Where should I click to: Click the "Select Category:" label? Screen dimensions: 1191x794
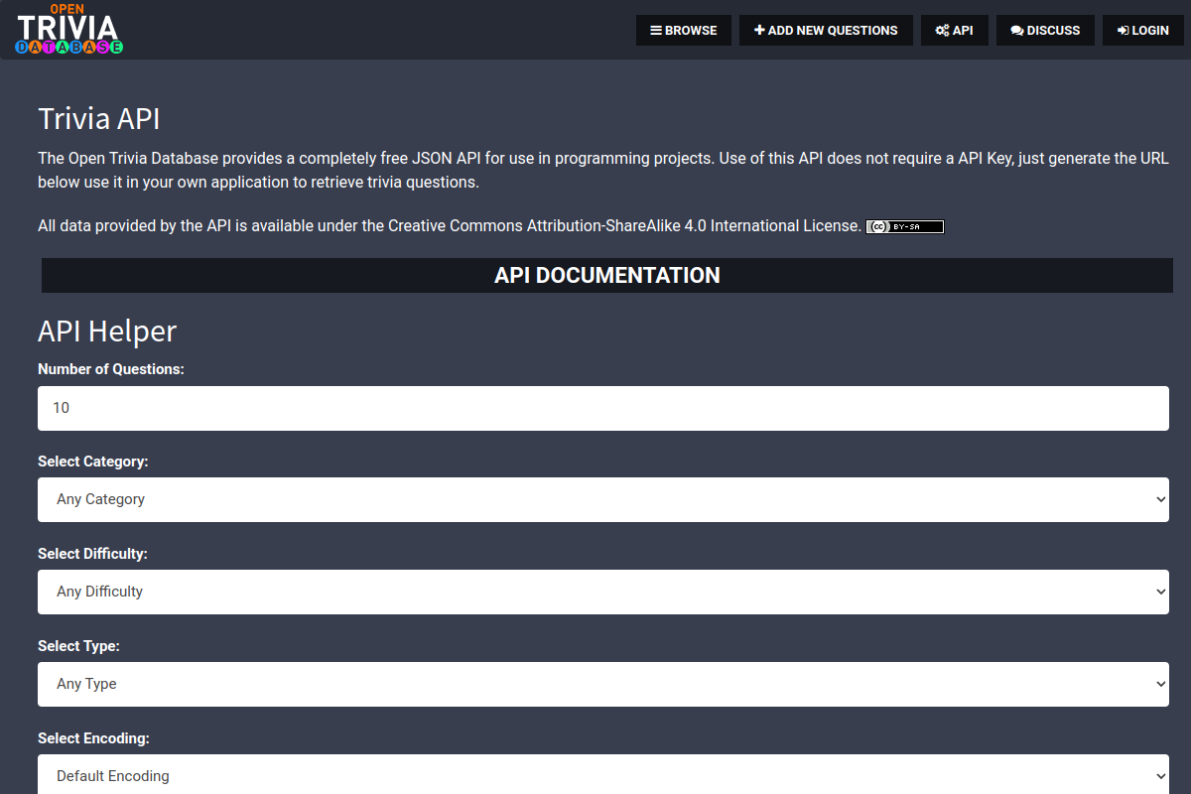tap(93, 462)
